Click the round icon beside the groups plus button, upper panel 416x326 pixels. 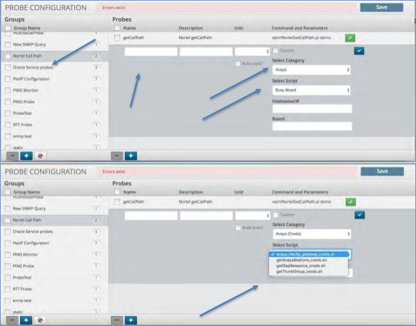[39, 156]
